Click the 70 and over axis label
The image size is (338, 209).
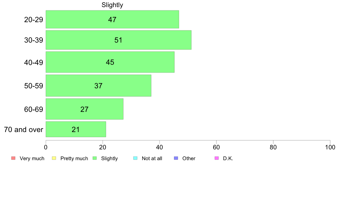[24, 130]
